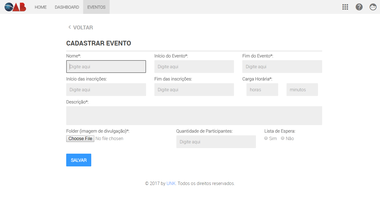Click the Início do Evento field

[194, 67]
